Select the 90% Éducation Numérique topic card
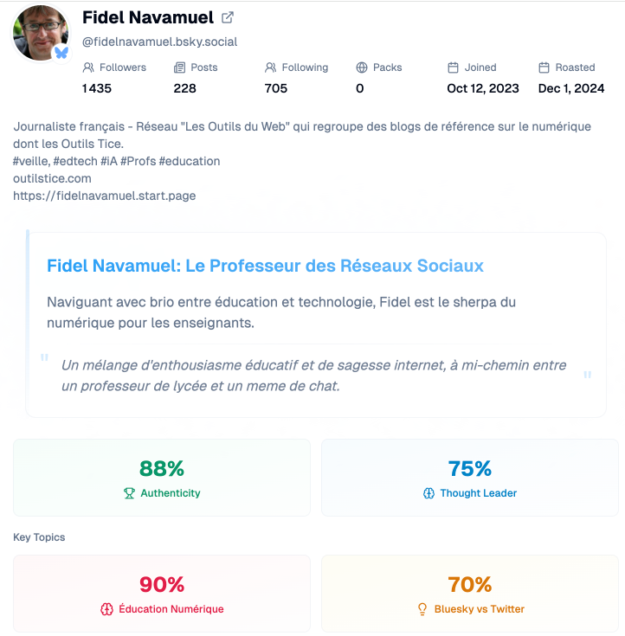Screen dimensions: 625x636 [x=162, y=594]
